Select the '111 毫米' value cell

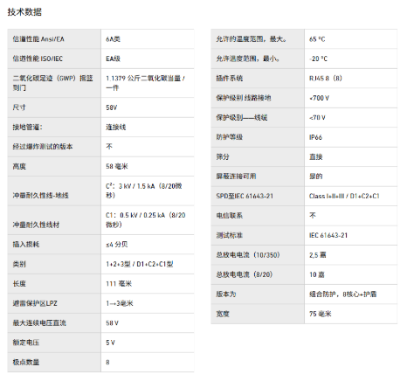(x=148, y=284)
